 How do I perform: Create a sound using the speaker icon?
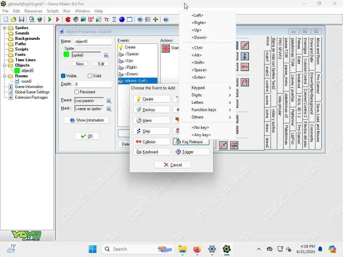click(76, 19)
